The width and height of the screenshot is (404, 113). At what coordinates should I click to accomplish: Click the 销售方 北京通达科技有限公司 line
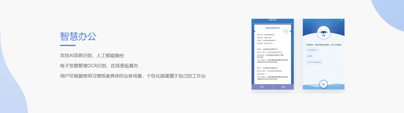tap(267, 49)
